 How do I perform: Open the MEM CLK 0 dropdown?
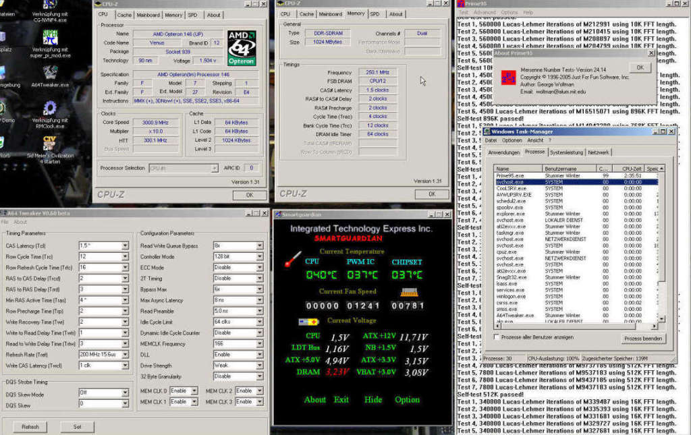[x=194, y=391]
